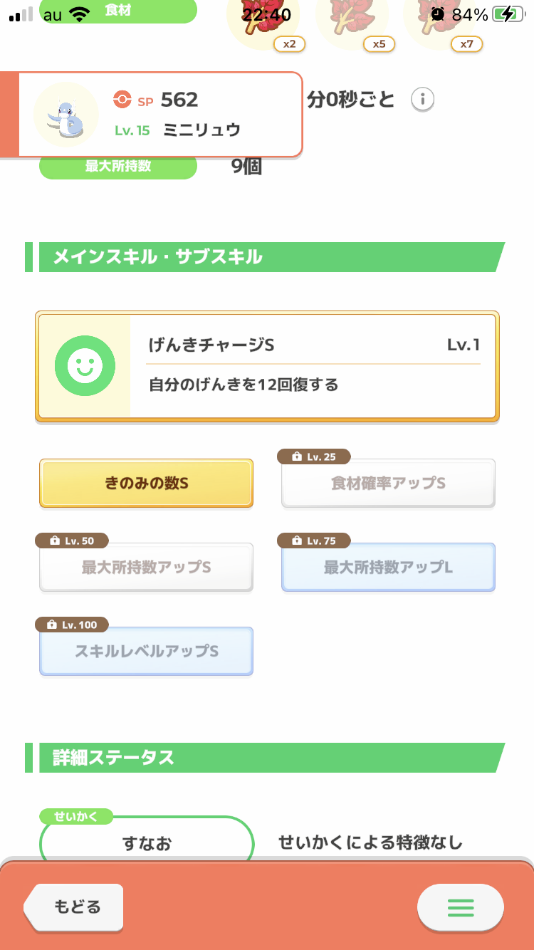
Task: Tap the green smiley main skill icon
Action: tap(85, 366)
